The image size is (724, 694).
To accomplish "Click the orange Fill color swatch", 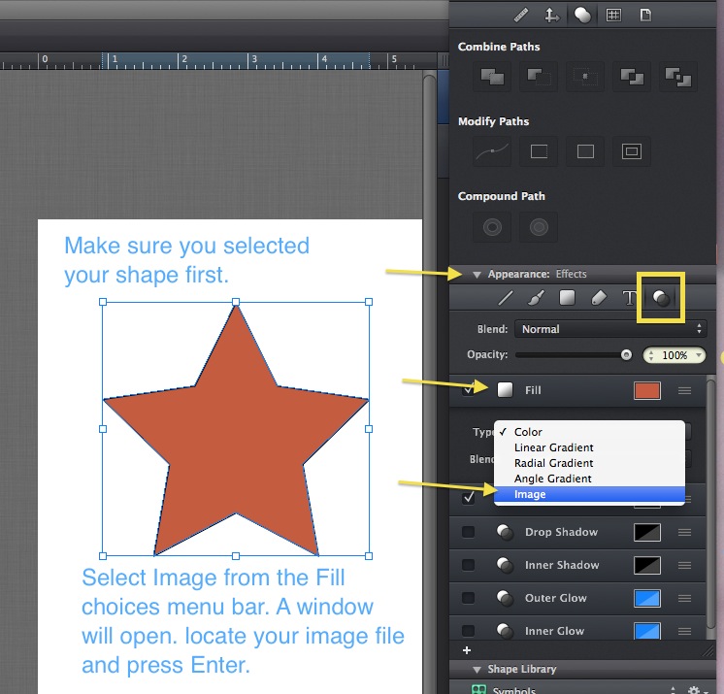I will (x=646, y=390).
